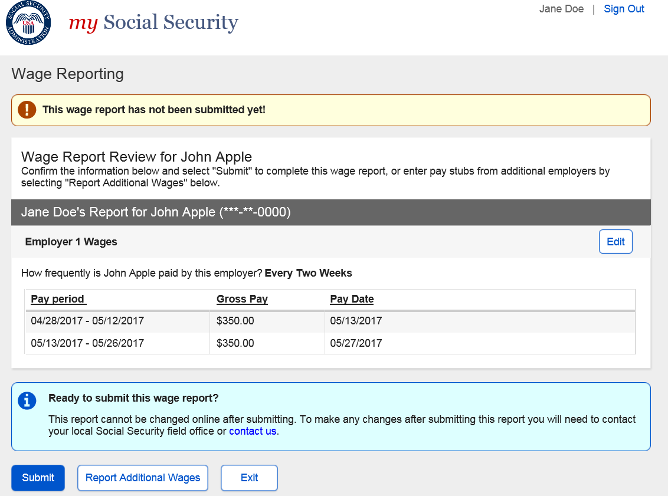Click the Social Security Administration seal logo

point(28,24)
